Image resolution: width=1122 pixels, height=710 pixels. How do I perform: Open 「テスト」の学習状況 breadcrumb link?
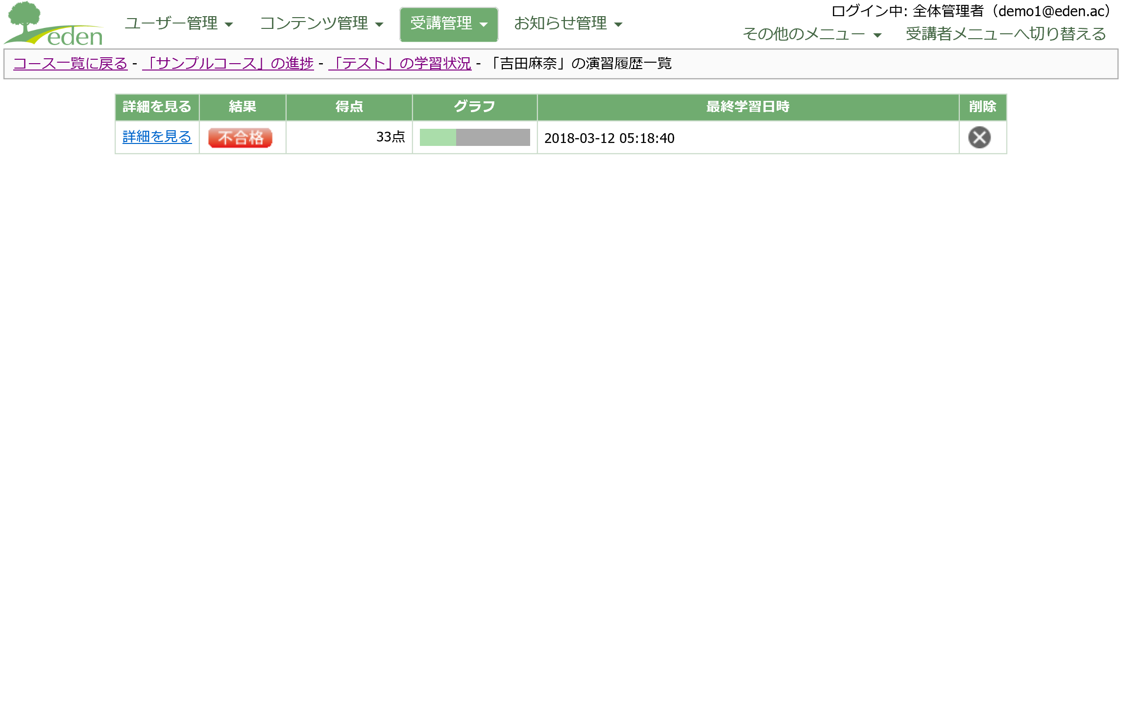pos(400,64)
